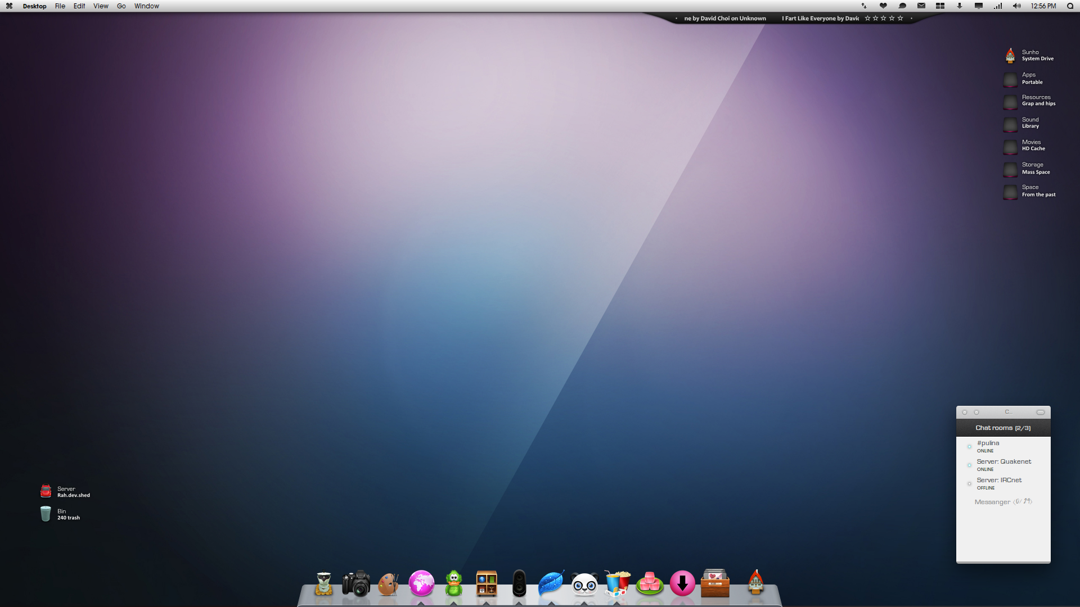Open the Storage Mass Space drive icon
The width and height of the screenshot is (1080, 607).
[x=1010, y=169]
